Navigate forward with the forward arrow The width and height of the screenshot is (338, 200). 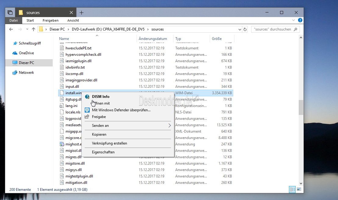[x=20, y=29]
